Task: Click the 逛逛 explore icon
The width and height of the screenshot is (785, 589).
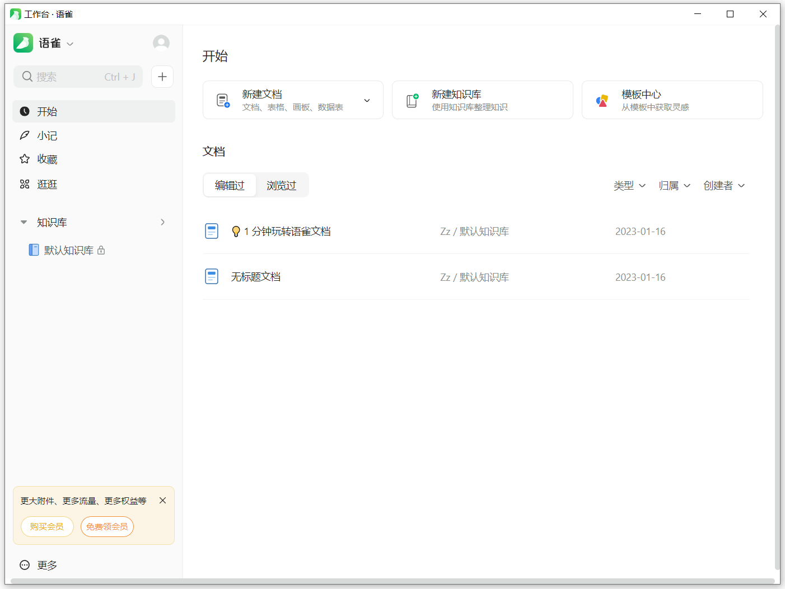Action: (x=25, y=184)
